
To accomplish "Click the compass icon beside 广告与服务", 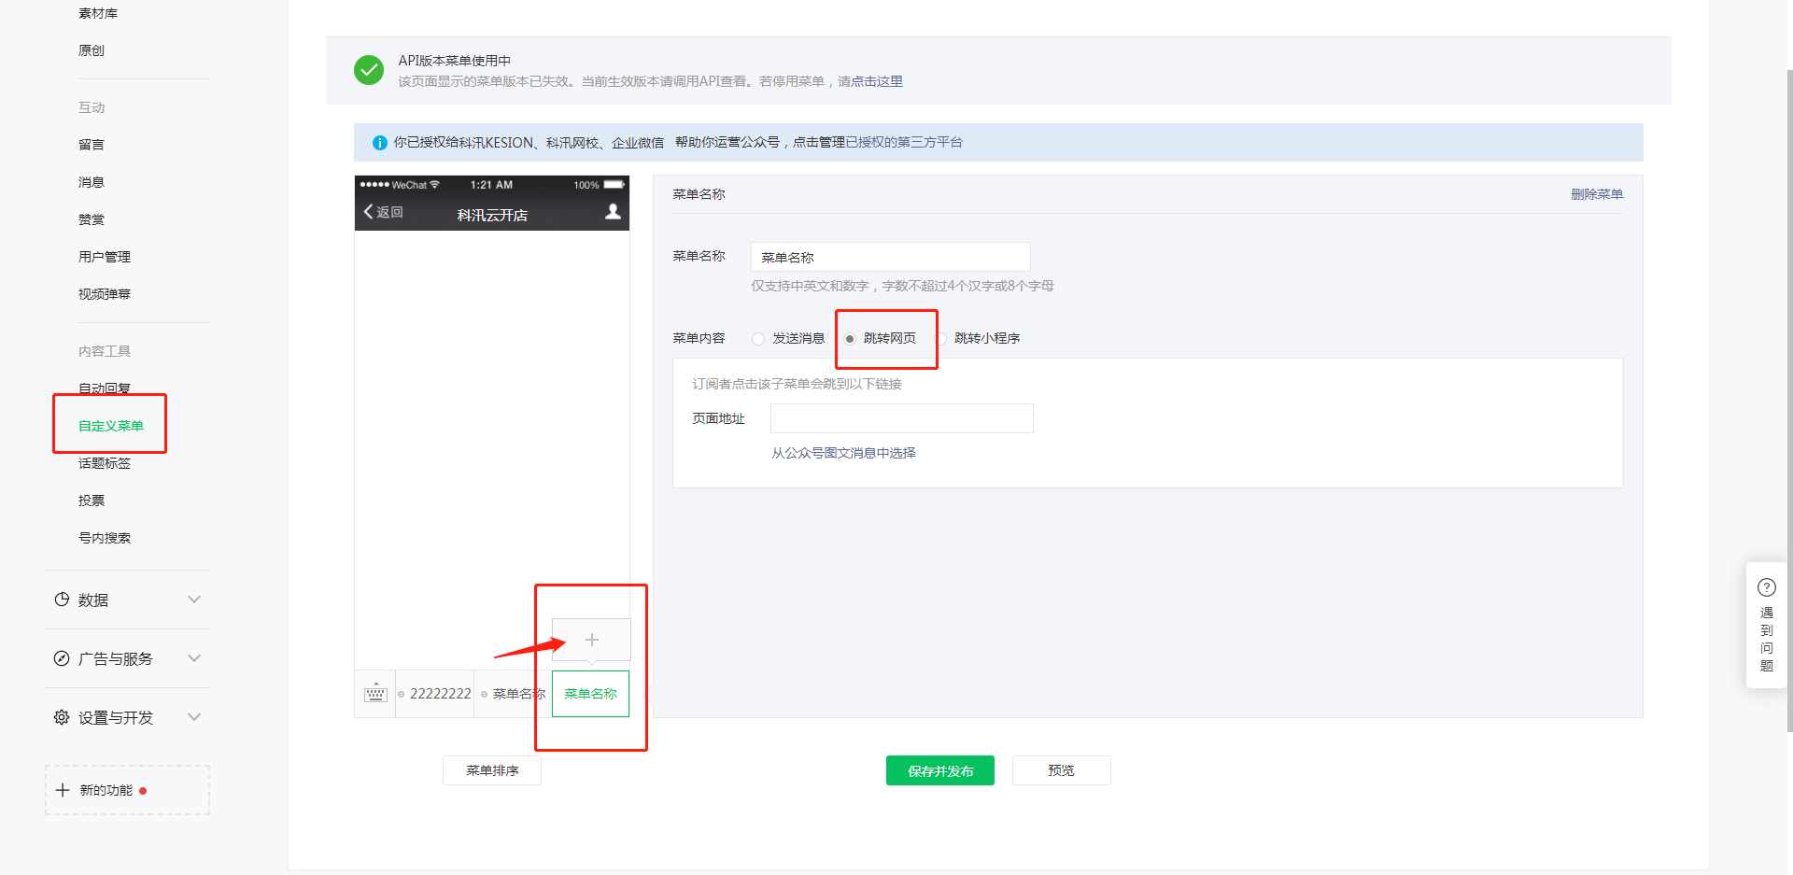I will (61, 658).
